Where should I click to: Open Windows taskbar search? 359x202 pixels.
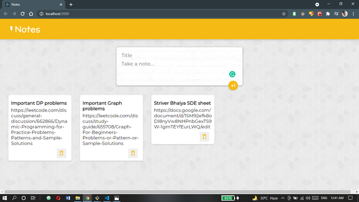pyautogui.click(x=14, y=198)
